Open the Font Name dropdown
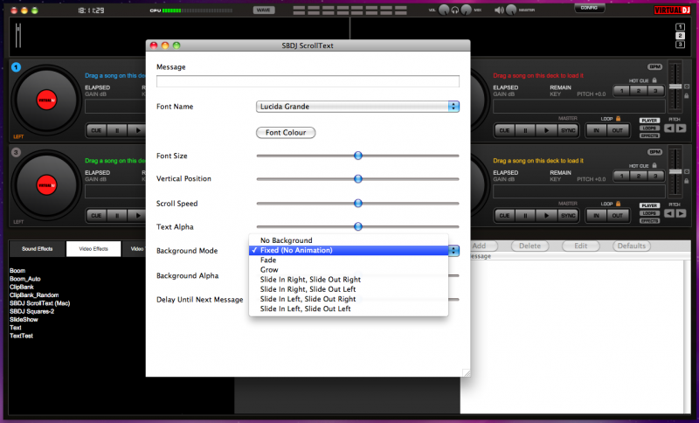This screenshot has height=423, width=699. (x=357, y=107)
